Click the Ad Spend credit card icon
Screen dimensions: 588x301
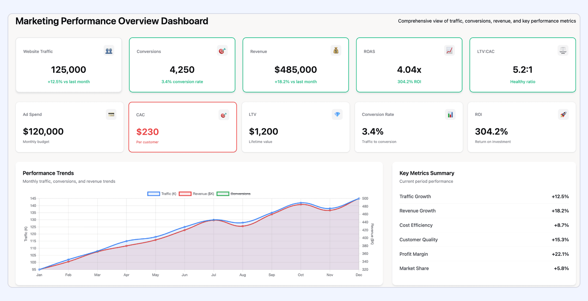(111, 114)
